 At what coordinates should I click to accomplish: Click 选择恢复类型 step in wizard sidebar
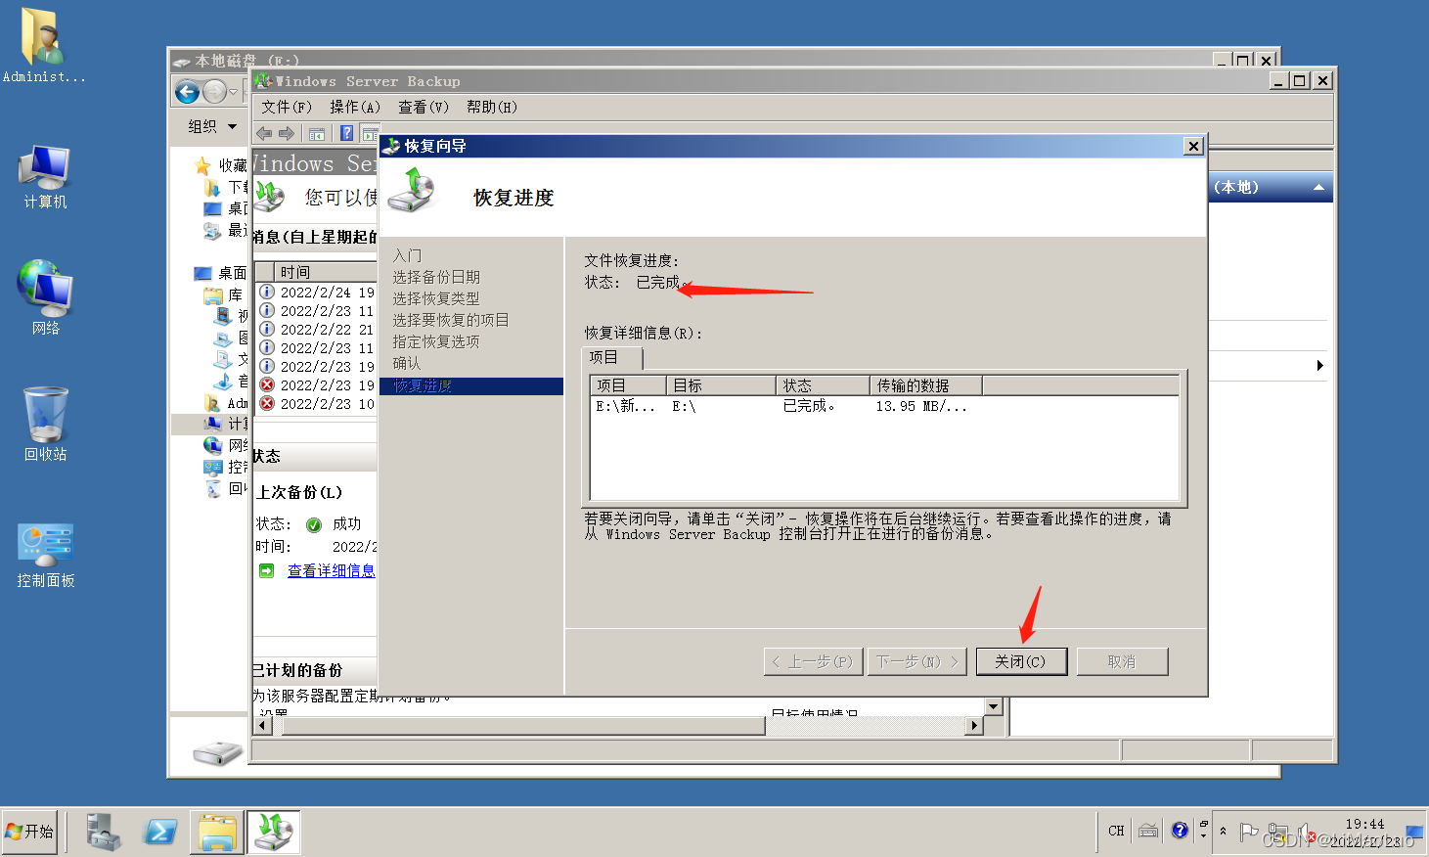(x=436, y=298)
